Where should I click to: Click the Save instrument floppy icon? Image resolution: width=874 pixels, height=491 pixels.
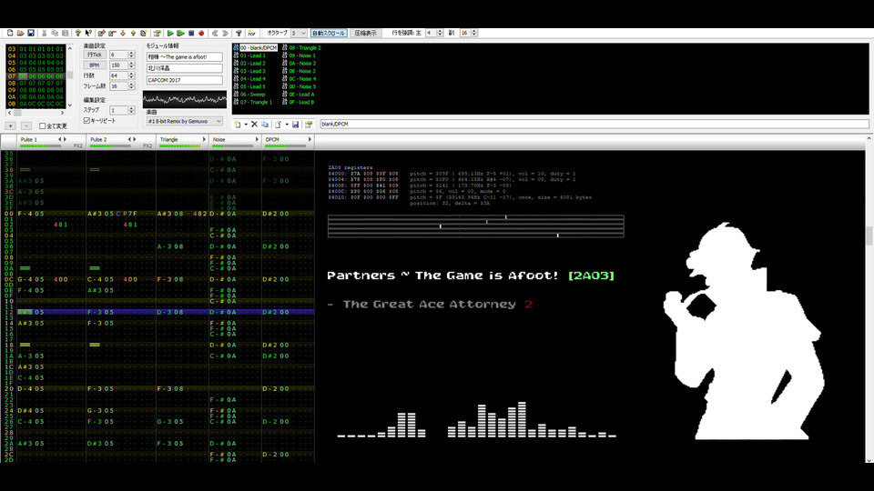tap(295, 125)
